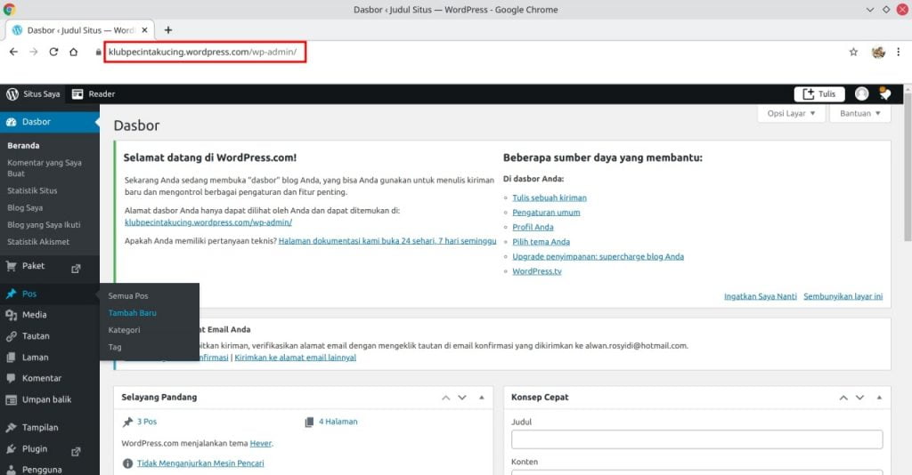Open Blog yang Saya Ikuti
The height and width of the screenshot is (475, 912).
click(x=44, y=225)
